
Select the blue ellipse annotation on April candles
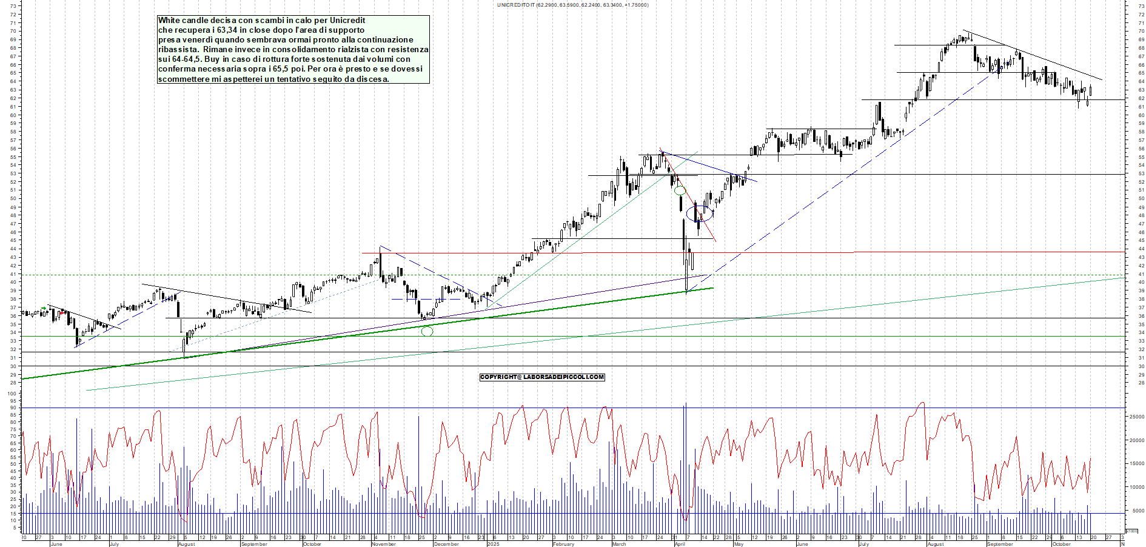coord(699,213)
